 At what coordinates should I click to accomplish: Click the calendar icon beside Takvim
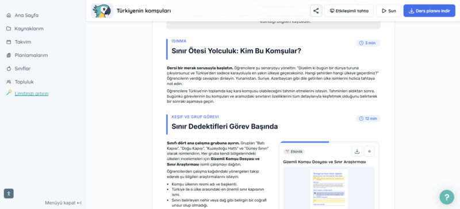pos(9,42)
